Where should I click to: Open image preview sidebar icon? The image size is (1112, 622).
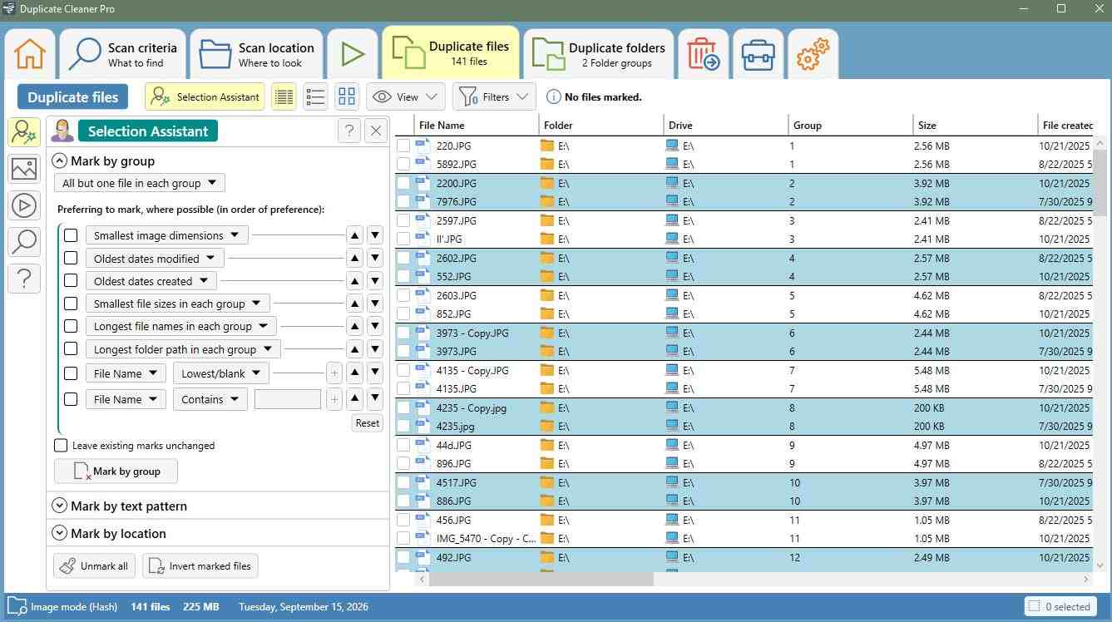pos(24,169)
